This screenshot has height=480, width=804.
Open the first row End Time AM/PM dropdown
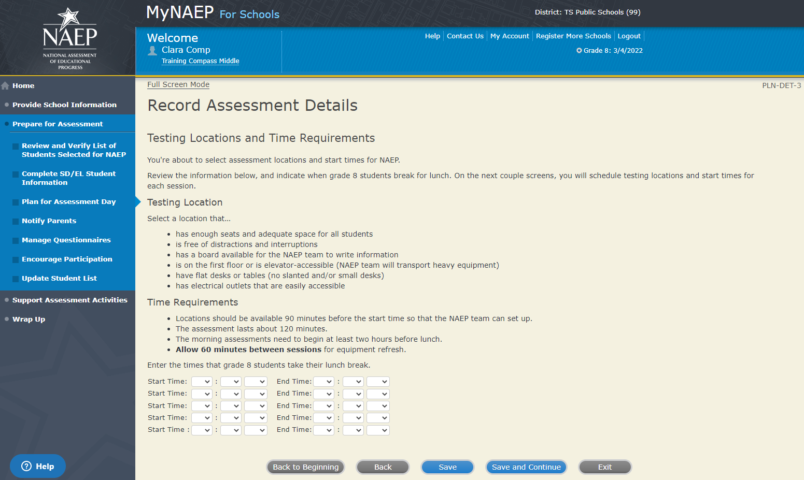pyautogui.click(x=378, y=382)
